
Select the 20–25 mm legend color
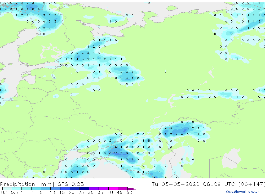click(x=74, y=189)
